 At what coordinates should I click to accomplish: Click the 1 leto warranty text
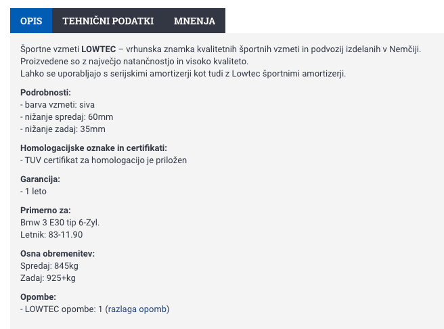(x=34, y=192)
